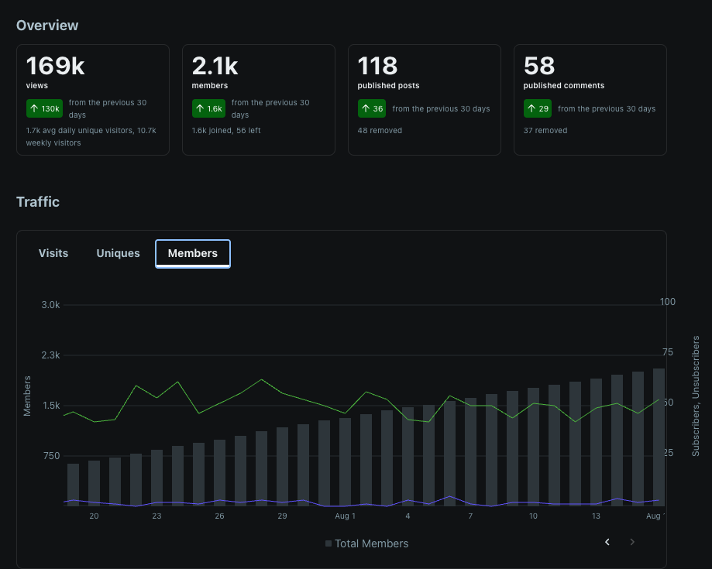Click the member bar above date 20
The height and width of the screenshot is (569, 712).
click(x=94, y=483)
